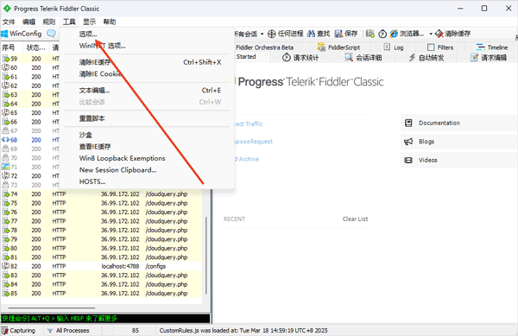Select session row 82 localhost:4788

[101, 266]
